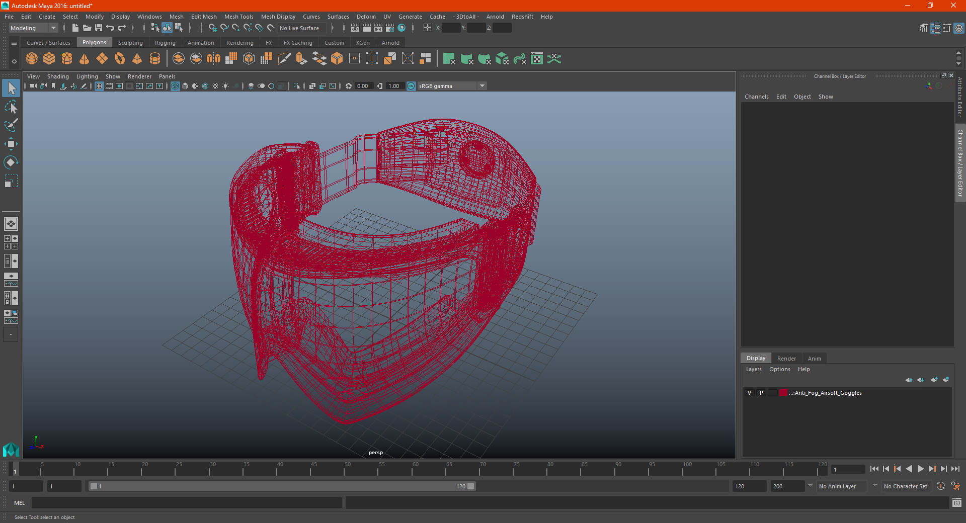Click the Extrude shelf icon
The width and height of the screenshot is (966, 523).
click(x=302, y=59)
